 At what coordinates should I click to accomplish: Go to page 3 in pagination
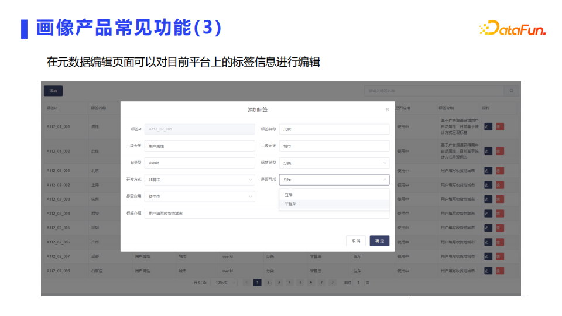click(x=279, y=282)
